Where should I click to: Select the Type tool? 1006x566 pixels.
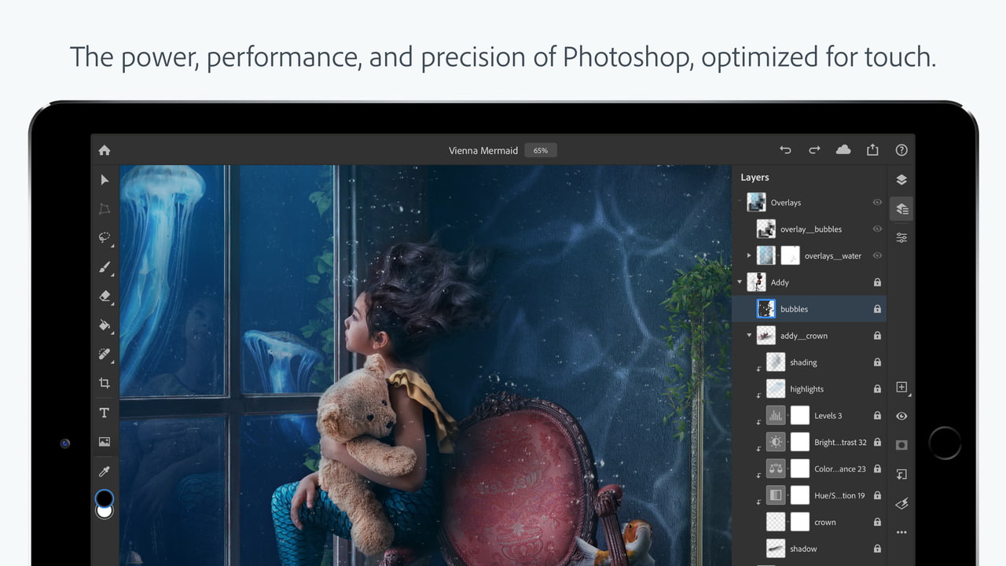tap(105, 413)
